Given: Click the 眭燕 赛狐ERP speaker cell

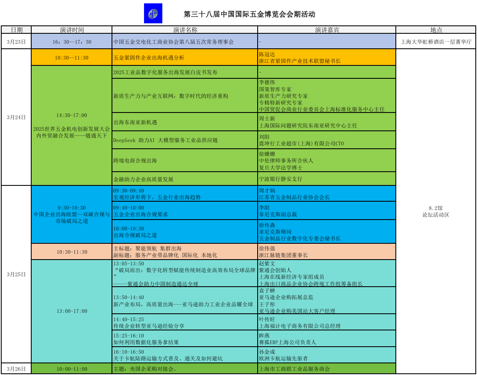Looking at the screenshot, I should (327, 338).
